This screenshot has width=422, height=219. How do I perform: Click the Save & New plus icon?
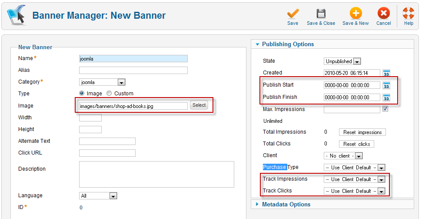click(x=355, y=14)
